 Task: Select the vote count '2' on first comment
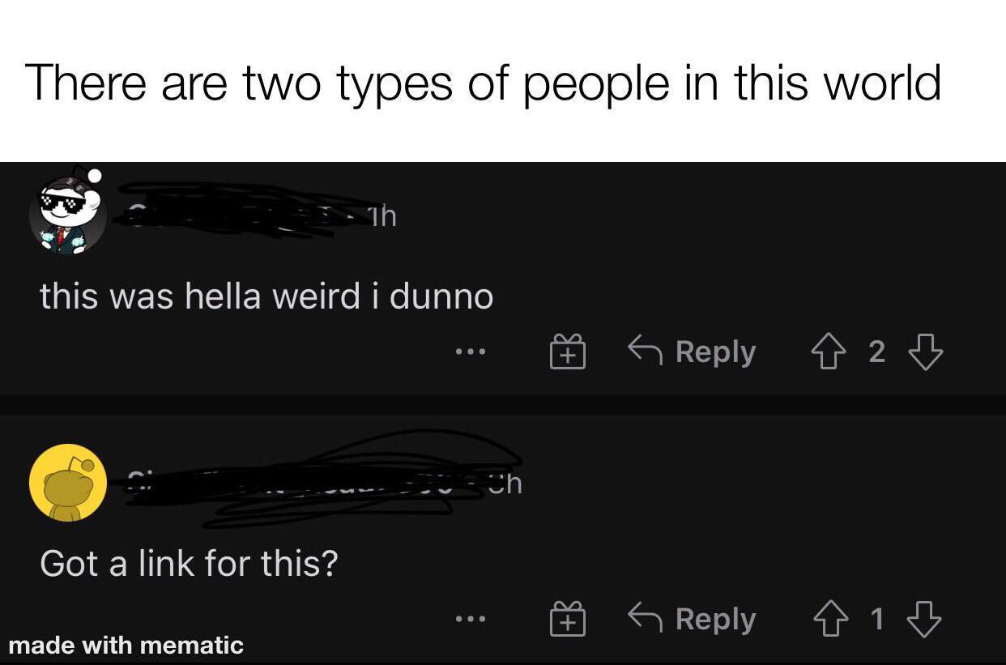pos(877,351)
